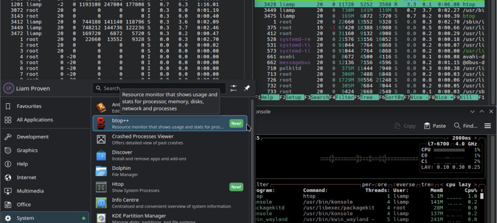497x223 pixels.
Task: Click the Office document icon
Action: point(8,205)
